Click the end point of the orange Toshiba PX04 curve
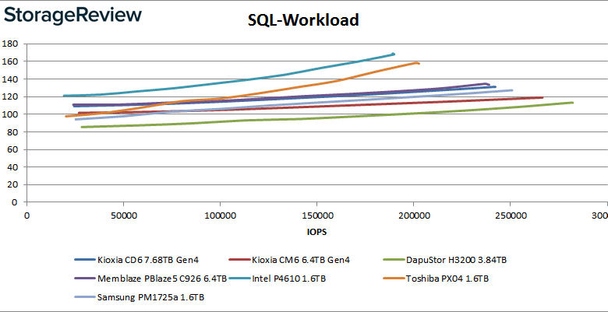Viewport: 608px width, 312px height. 419,63
